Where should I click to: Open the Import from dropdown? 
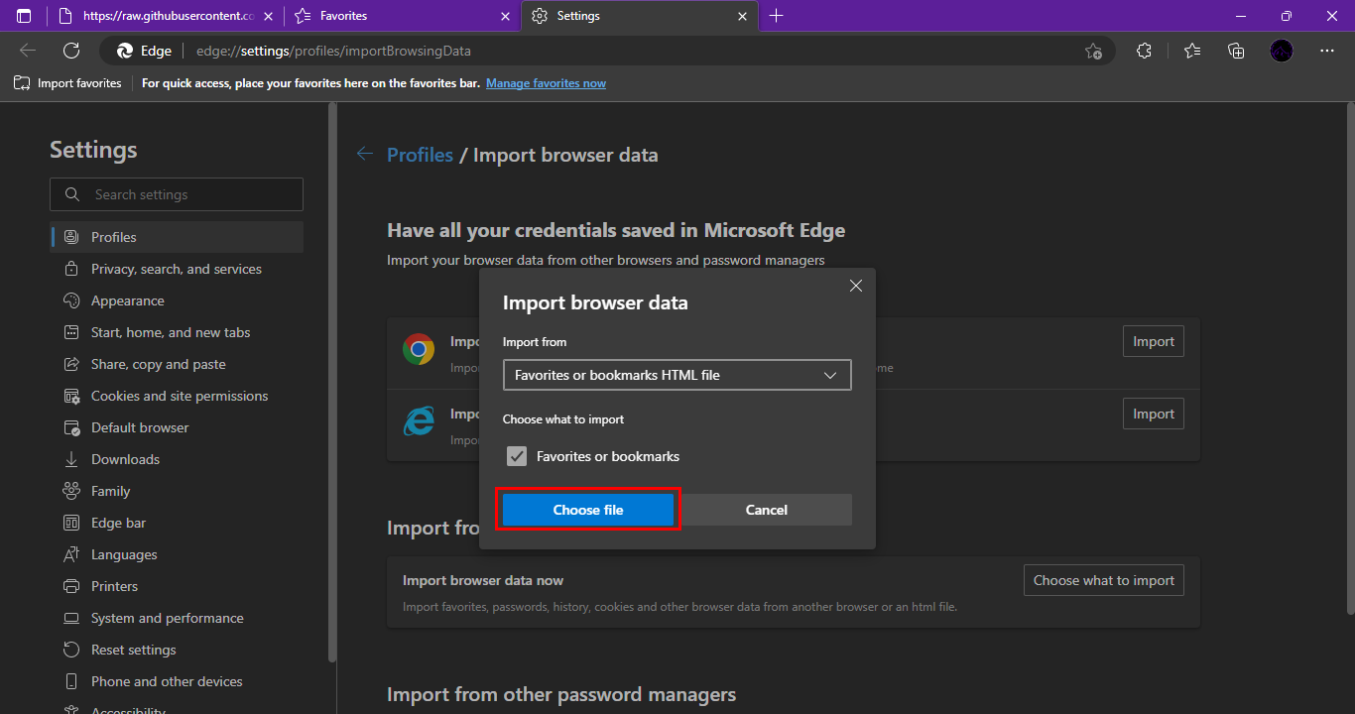(677, 375)
